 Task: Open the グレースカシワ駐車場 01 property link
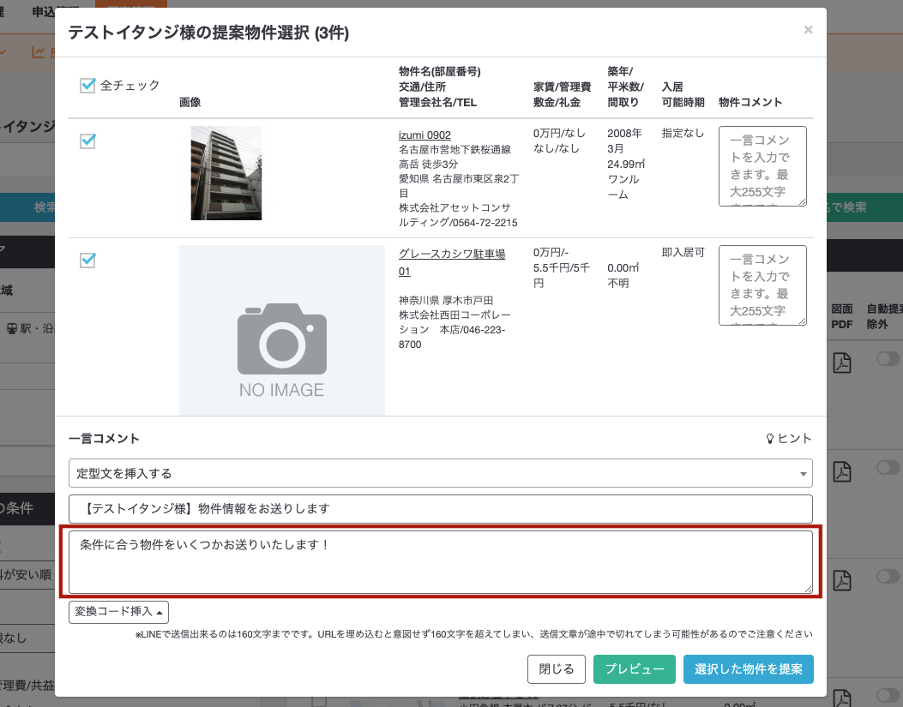coord(451,262)
